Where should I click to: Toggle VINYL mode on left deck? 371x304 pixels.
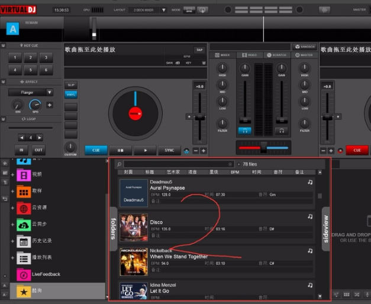tap(71, 94)
